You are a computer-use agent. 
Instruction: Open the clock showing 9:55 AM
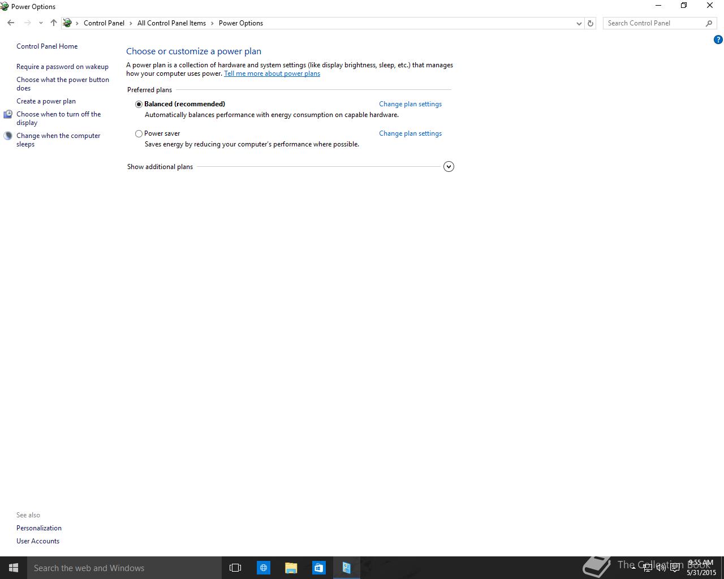pyautogui.click(x=701, y=568)
